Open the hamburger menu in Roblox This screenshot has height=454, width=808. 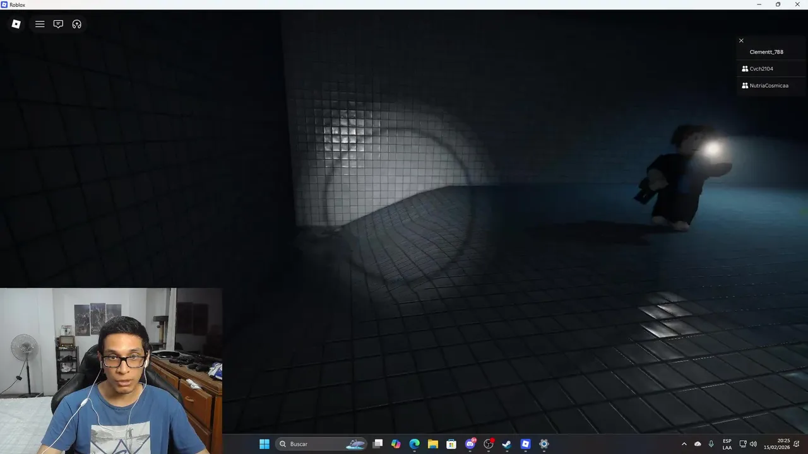[x=40, y=24]
